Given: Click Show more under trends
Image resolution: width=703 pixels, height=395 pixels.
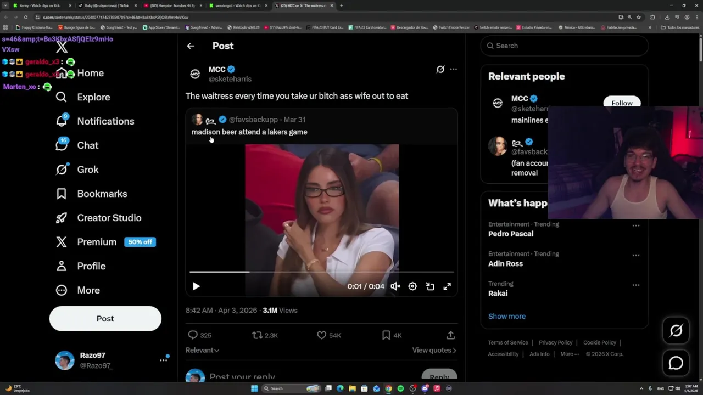Looking at the screenshot, I should [x=507, y=316].
